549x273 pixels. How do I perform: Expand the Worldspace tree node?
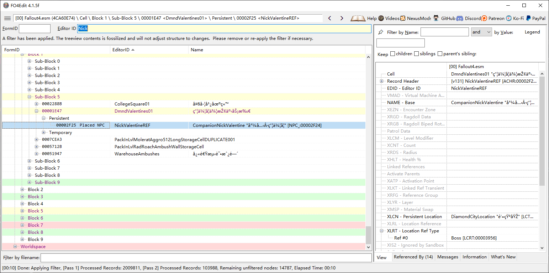pos(15,247)
